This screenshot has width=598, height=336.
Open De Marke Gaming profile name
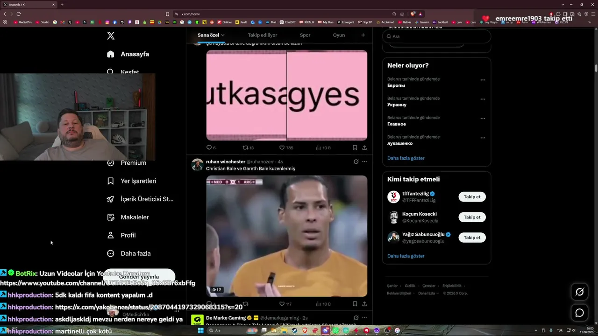click(x=226, y=318)
